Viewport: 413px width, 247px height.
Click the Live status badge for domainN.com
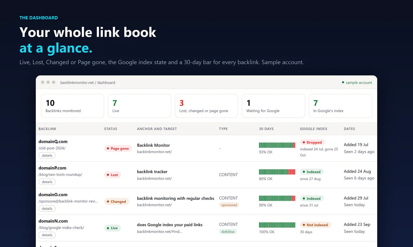[112, 228]
